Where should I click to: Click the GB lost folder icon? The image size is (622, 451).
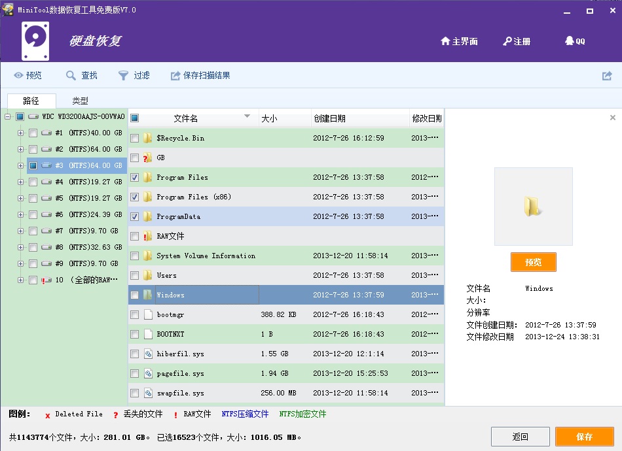click(x=147, y=158)
